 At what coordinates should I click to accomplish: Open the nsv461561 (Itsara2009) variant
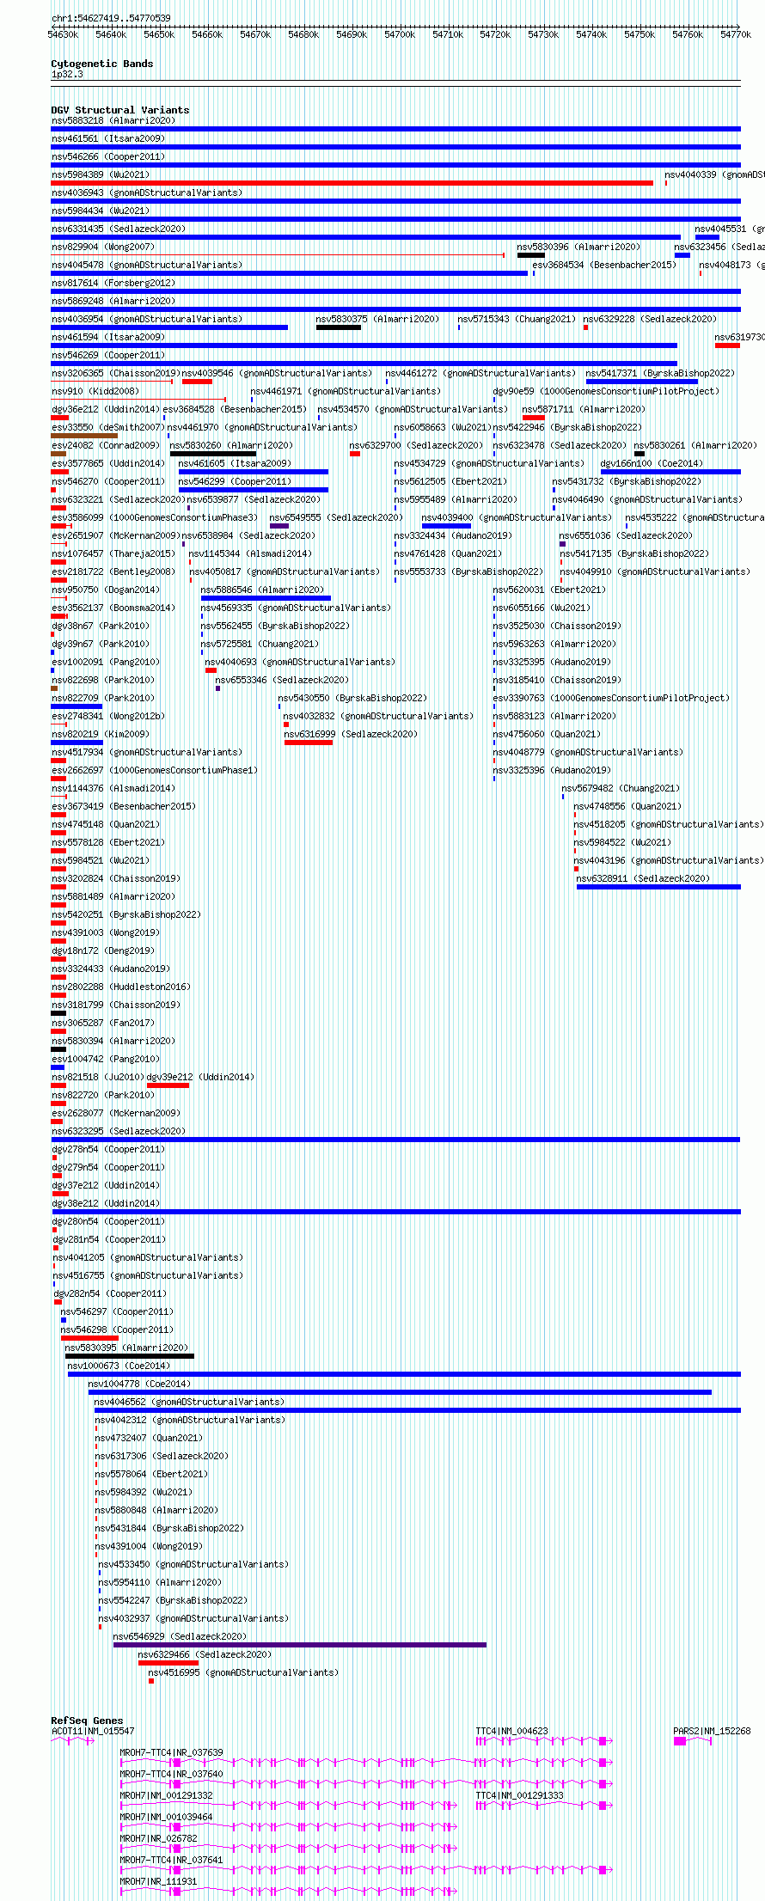pyautogui.click(x=107, y=138)
